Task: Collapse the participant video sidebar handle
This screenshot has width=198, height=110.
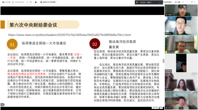Action: (163, 61)
